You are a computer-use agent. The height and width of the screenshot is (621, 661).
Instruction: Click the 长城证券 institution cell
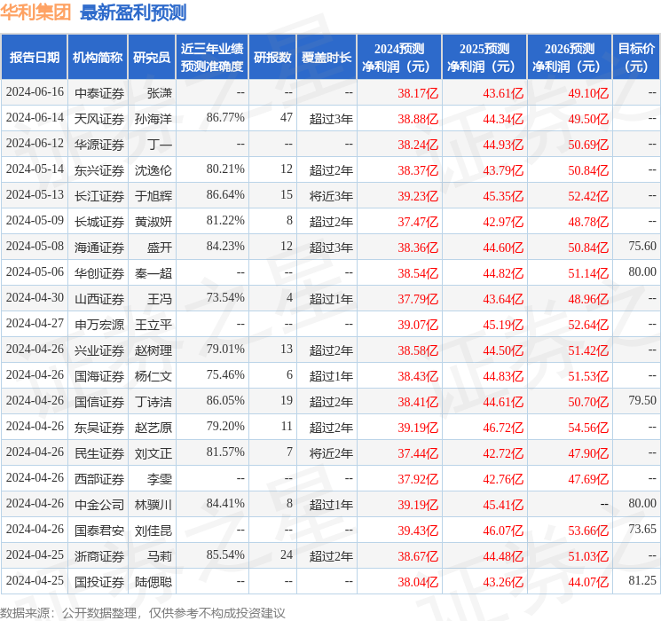[99, 222]
